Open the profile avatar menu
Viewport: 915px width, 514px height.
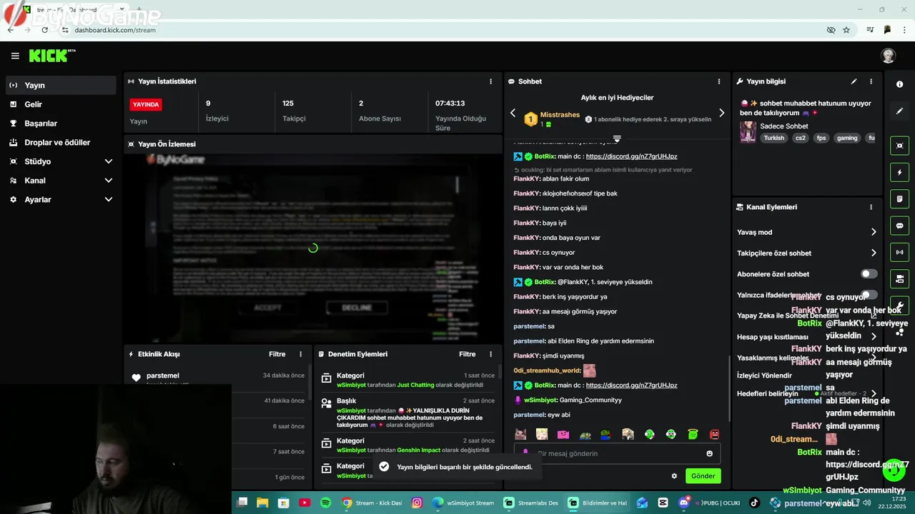888,56
